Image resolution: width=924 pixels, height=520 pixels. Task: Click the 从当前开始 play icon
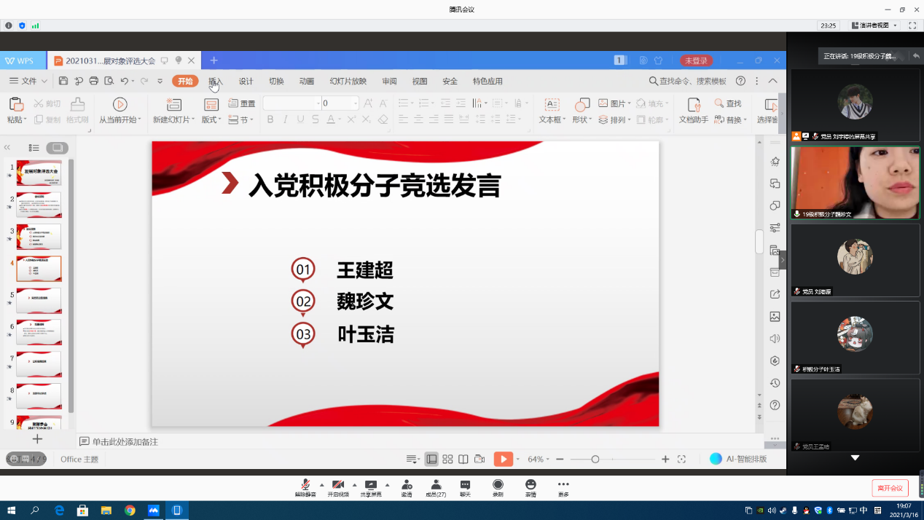coord(120,105)
